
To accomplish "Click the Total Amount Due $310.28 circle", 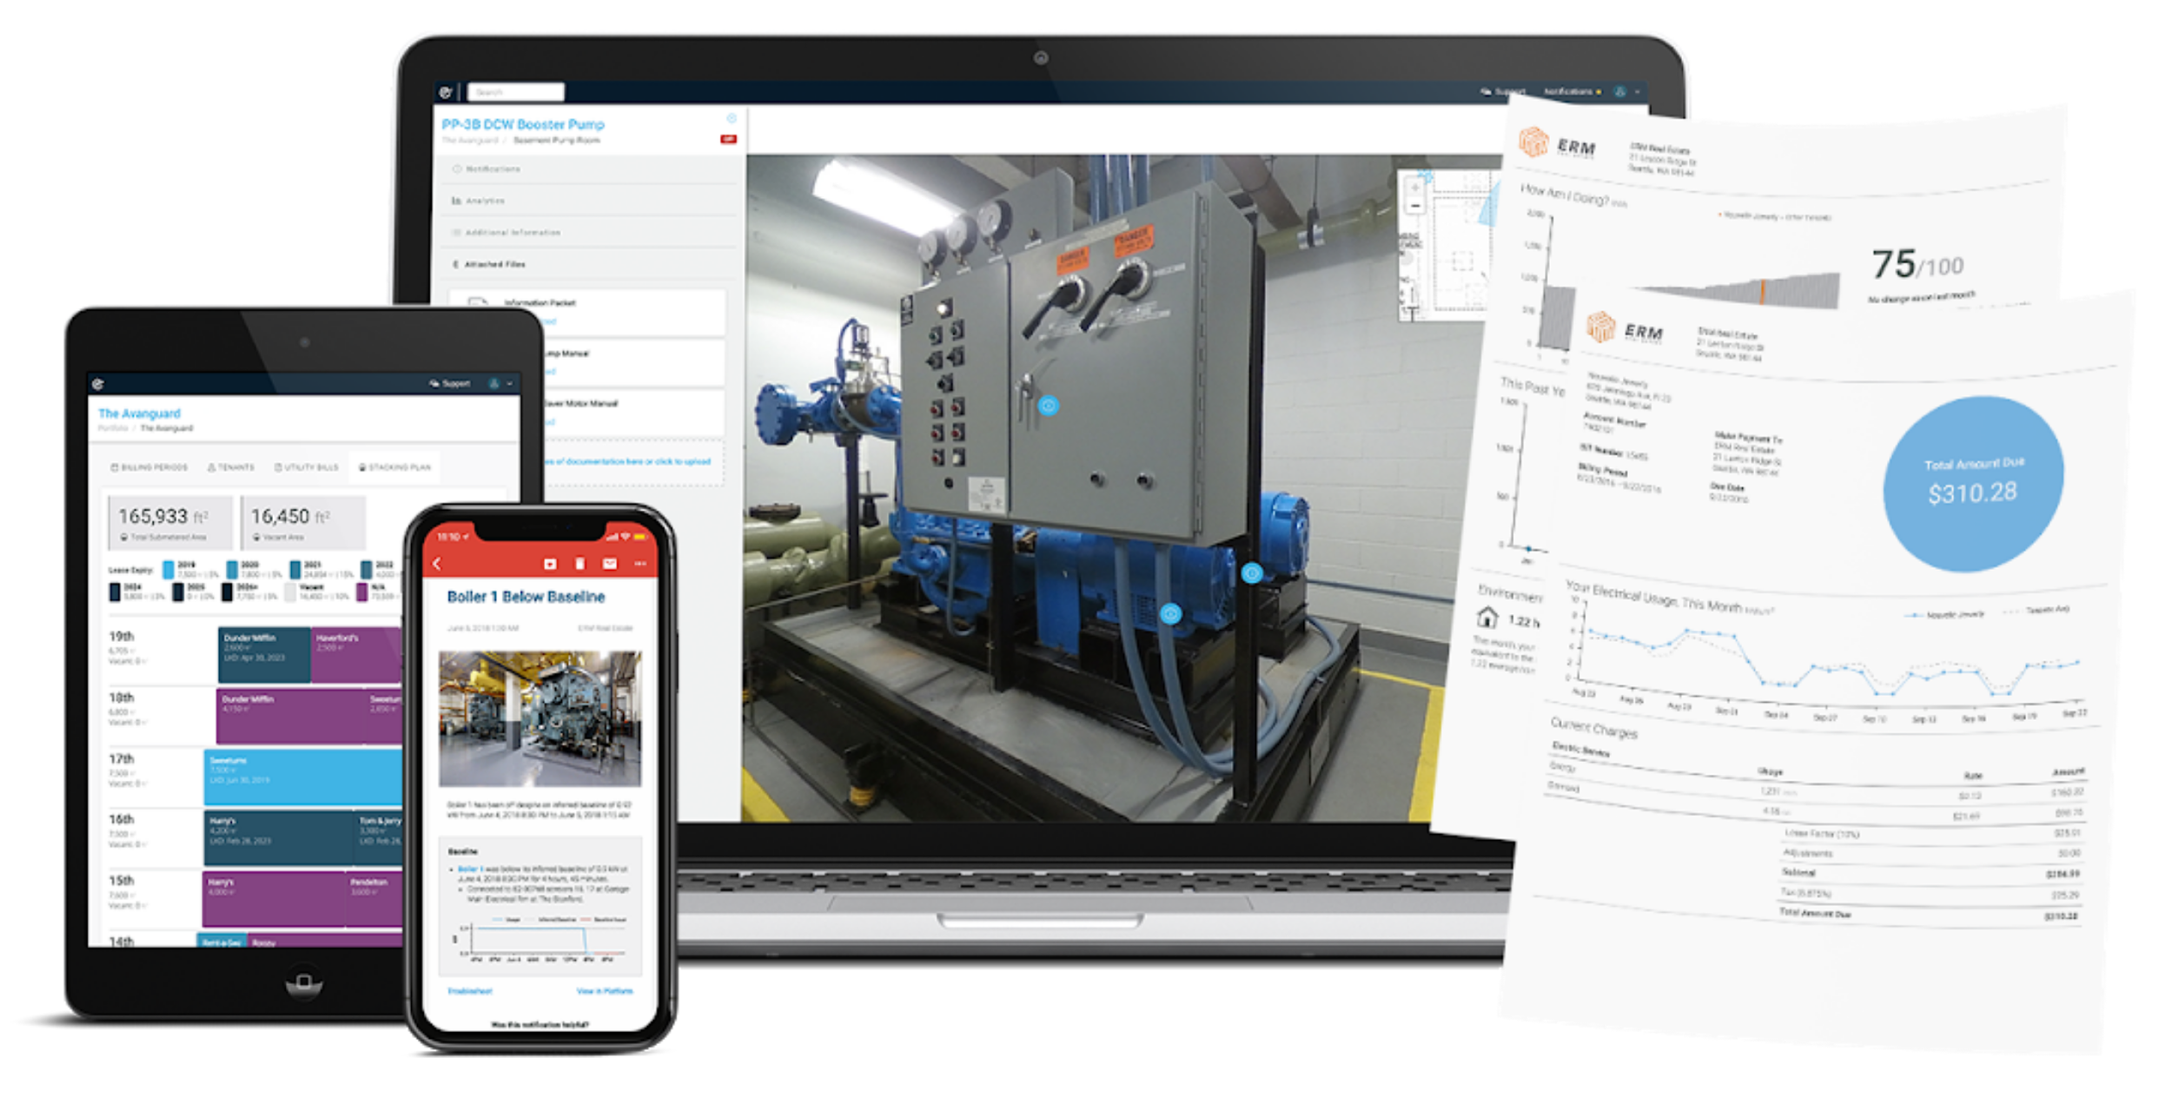I will [1973, 483].
